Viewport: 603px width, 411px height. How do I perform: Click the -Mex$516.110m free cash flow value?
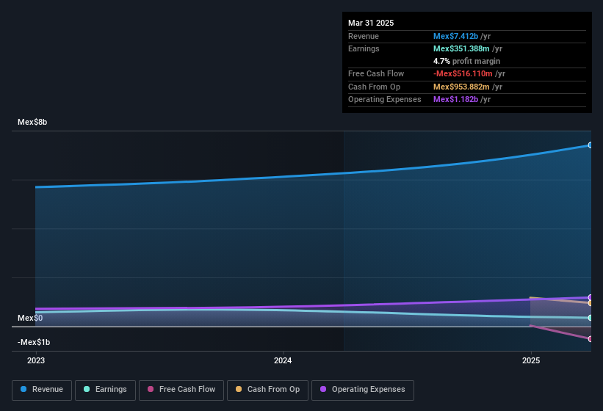point(463,73)
